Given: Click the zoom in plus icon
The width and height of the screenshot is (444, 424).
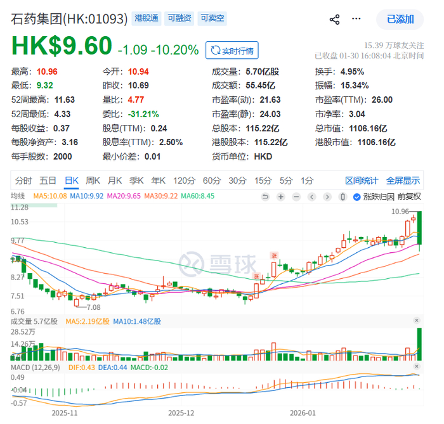Looking at the screenshot, I should (x=281, y=196).
